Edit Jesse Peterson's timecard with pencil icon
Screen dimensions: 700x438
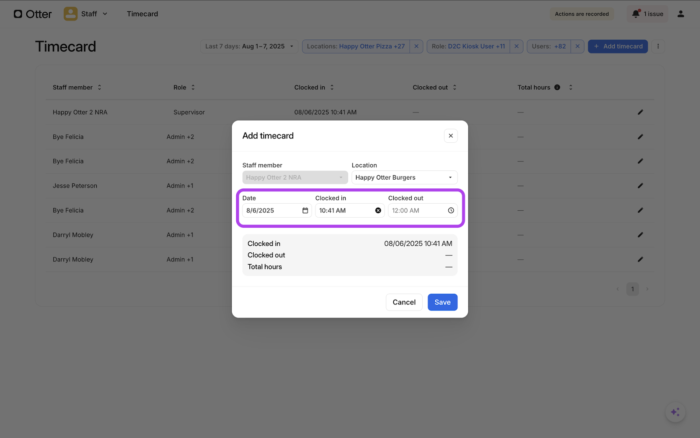click(x=640, y=186)
